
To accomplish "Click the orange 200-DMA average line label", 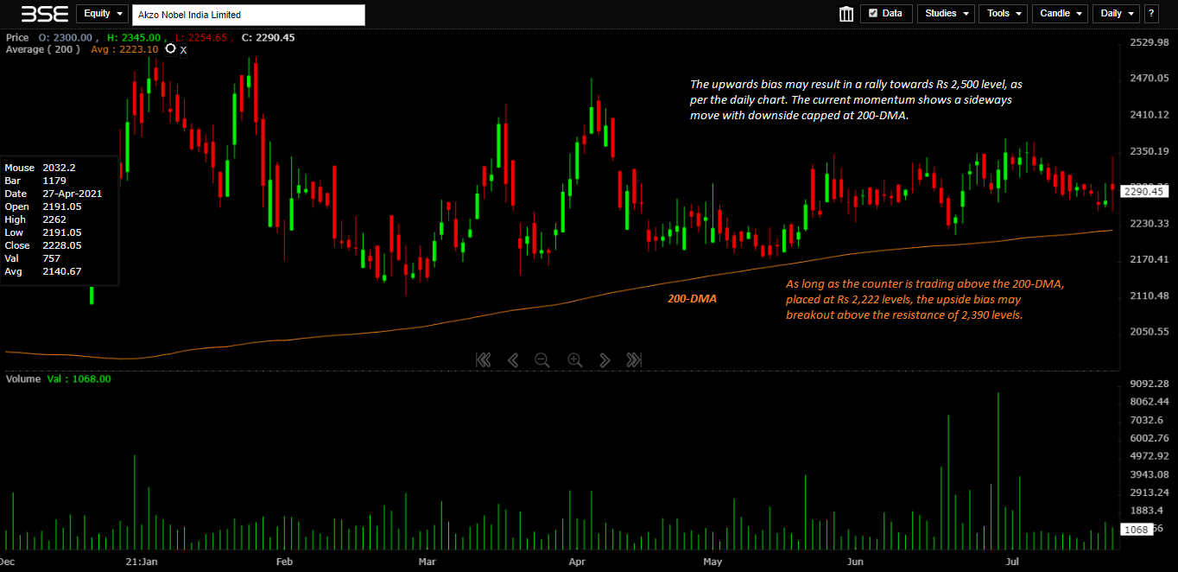I will tap(692, 298).
